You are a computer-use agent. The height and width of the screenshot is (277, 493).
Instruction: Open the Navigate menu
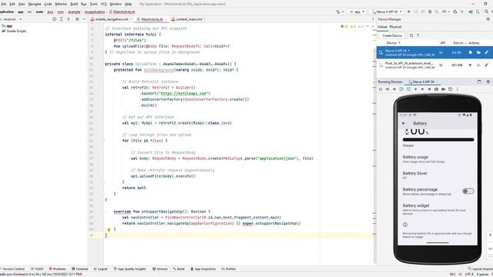pos(35,4)
